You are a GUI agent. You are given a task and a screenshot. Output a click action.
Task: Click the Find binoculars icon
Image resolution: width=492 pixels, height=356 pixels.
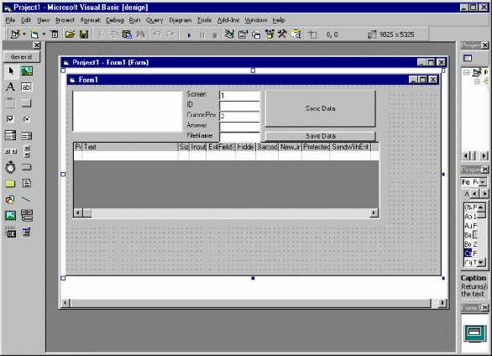click(x=140, y=34)
